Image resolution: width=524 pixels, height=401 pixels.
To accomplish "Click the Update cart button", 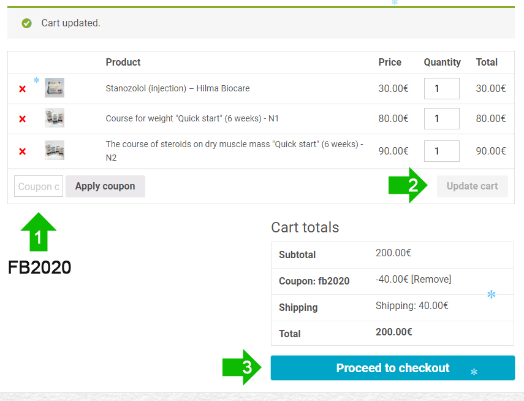I will (472, 186).
